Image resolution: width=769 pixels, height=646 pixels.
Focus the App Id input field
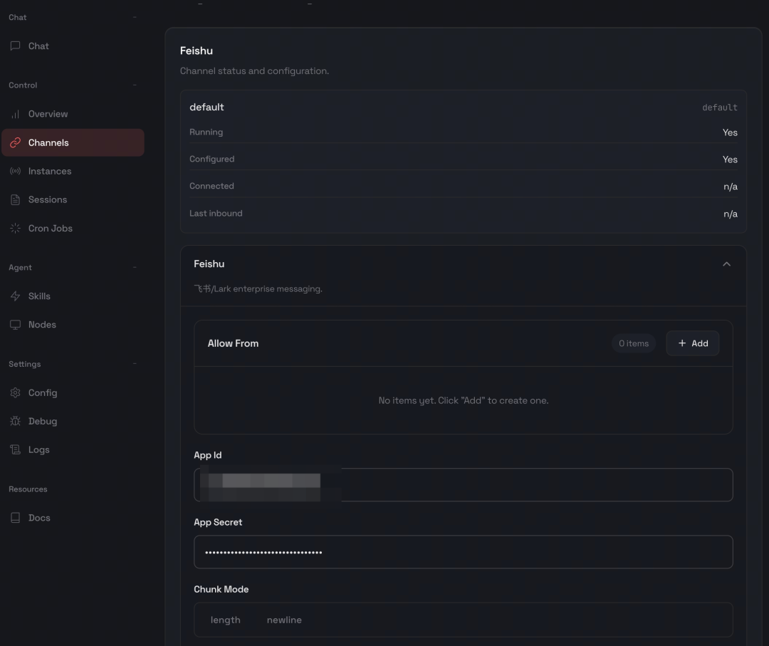point(463,484)
